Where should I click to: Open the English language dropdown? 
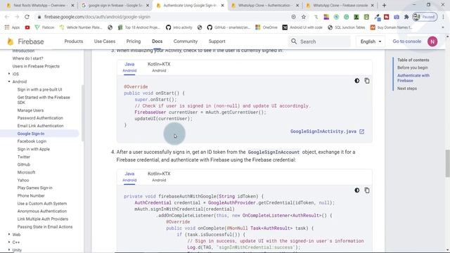coord(371,41)
